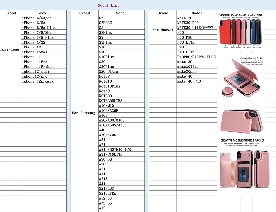Select the 'S20 Ultra' cell
Image resolution: width=276 pixels, height=212 pixels.
tap(121, 72)
